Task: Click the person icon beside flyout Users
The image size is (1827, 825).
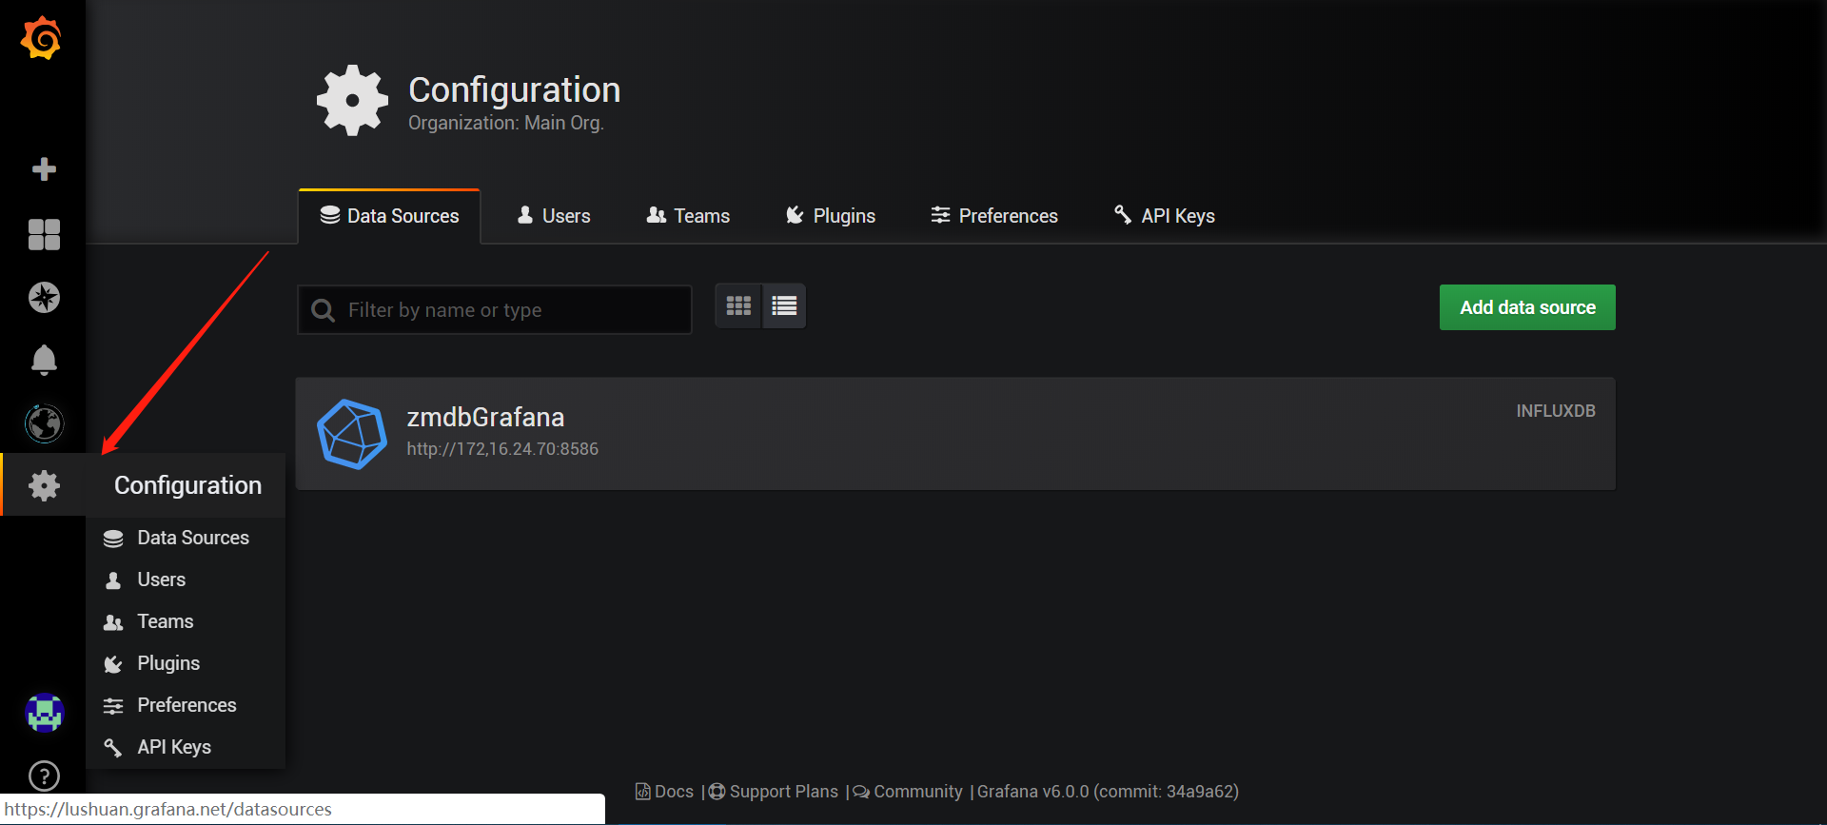Action: [113, 580]
